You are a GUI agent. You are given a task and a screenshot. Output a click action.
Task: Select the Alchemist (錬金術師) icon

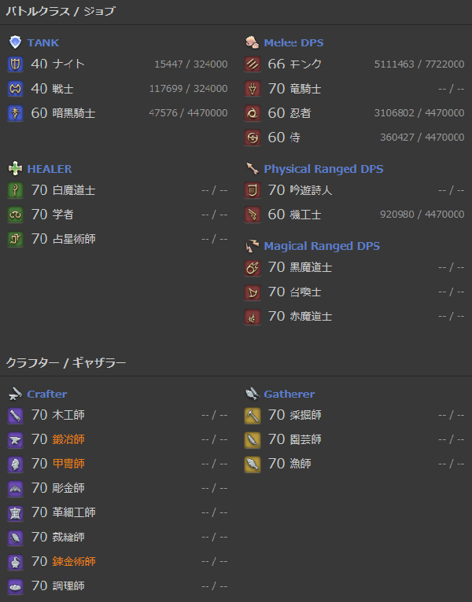pos(16,562)
